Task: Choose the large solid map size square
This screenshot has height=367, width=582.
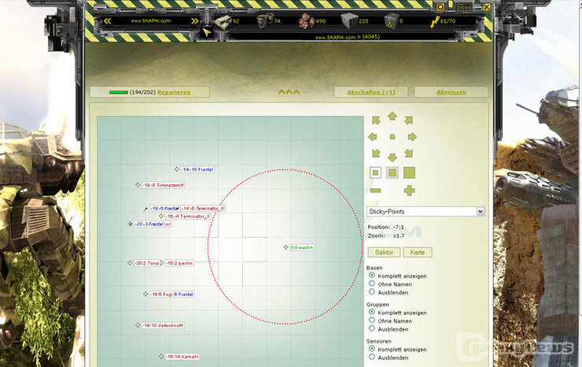Action: click(410, 172)
